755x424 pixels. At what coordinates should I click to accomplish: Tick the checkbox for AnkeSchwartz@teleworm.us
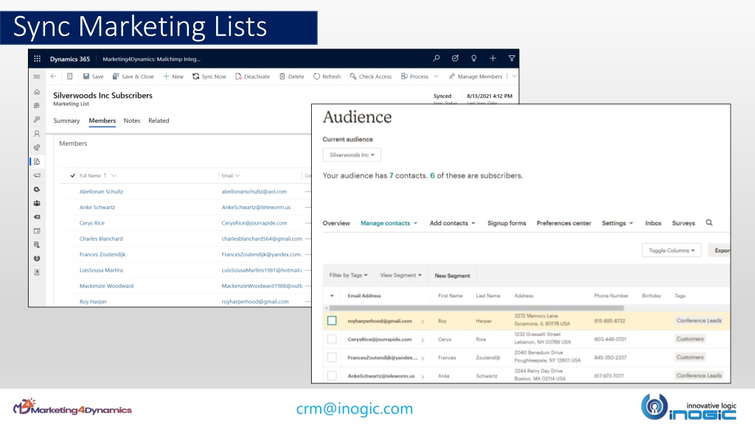332,375
